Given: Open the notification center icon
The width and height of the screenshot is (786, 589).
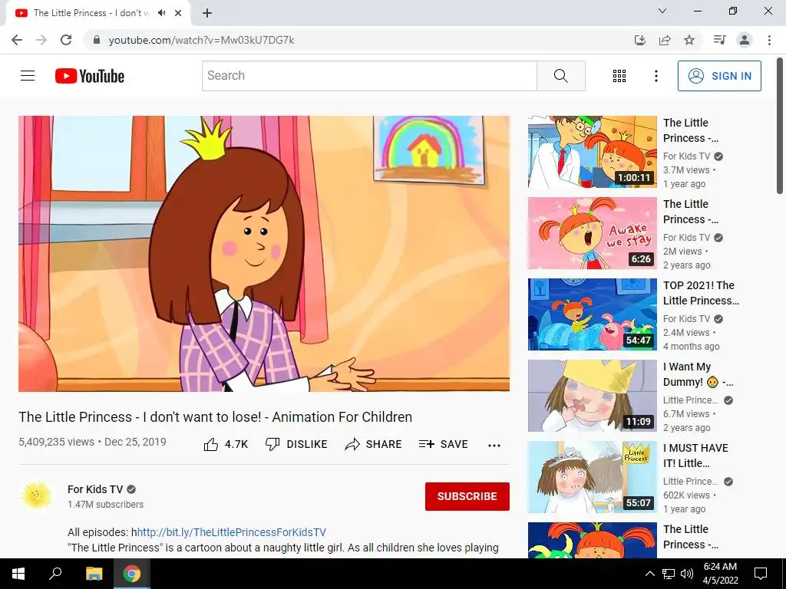Looking at the screenshot, I should pyautogui.click(x=761, y=574).
